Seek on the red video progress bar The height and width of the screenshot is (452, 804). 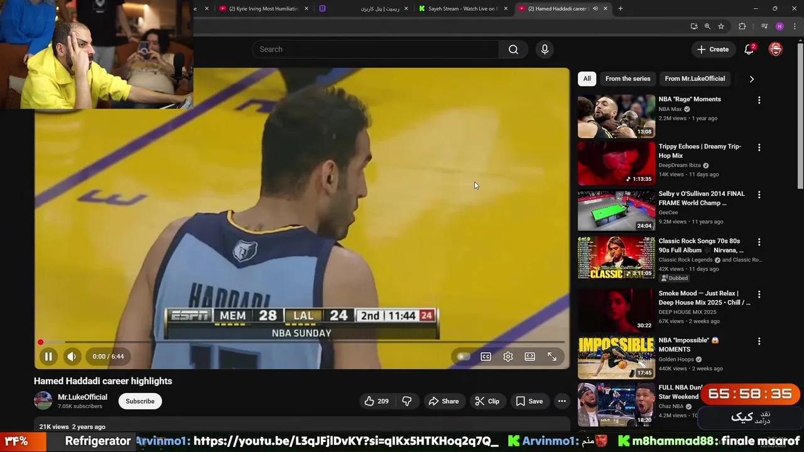[x=302, y=342]
